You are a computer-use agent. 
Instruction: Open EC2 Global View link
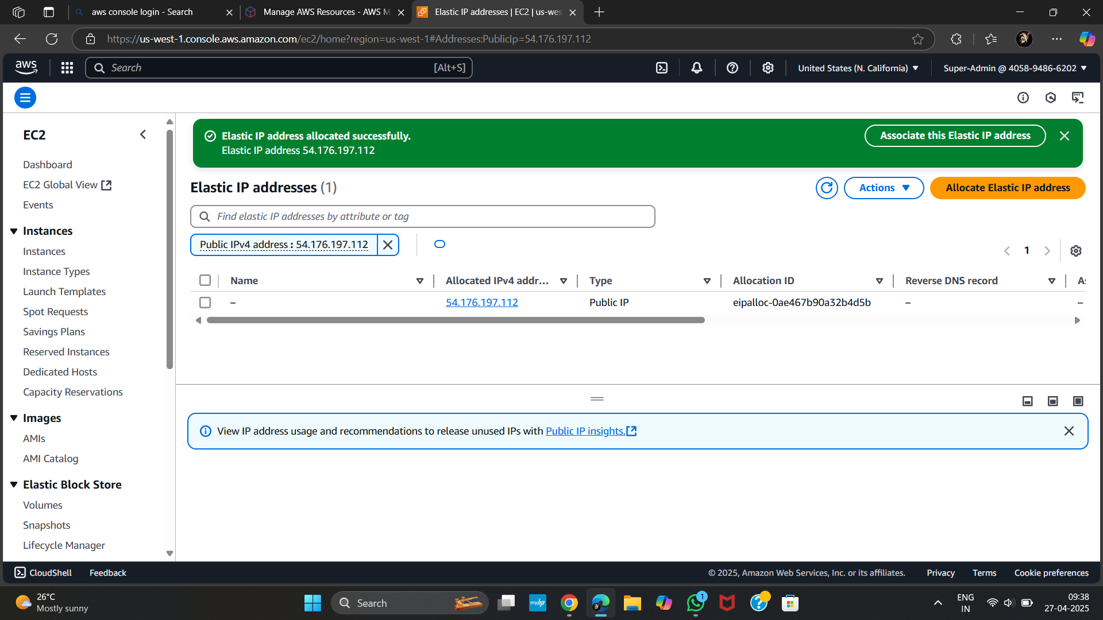(67, 185)
